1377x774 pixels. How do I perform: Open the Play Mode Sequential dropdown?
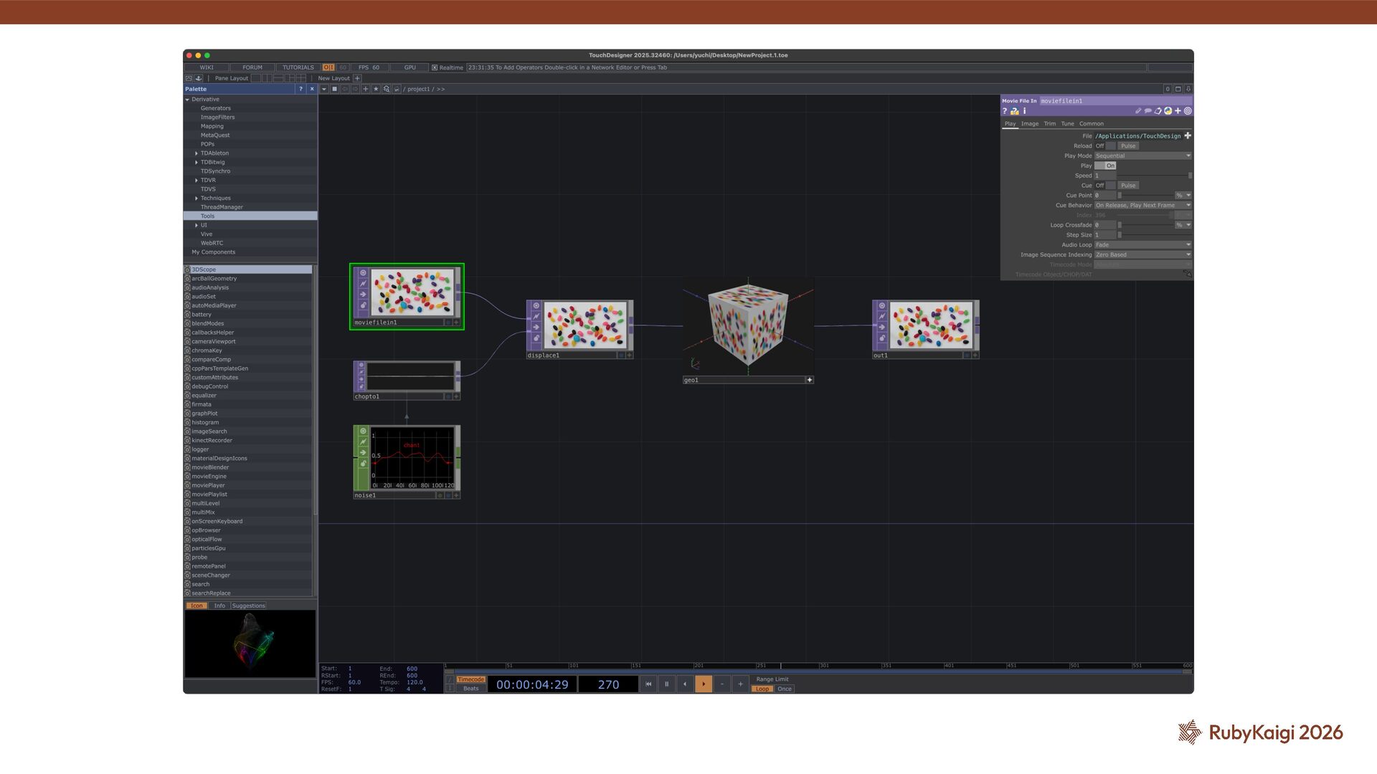click(x=1142, y=156)
